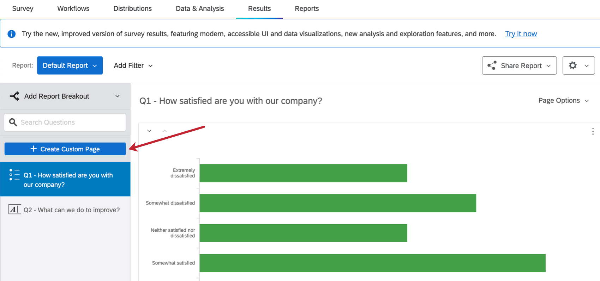Open the Default Report dropdown
The width and height of the screenshot is (600, 281).
coord(70,65)
